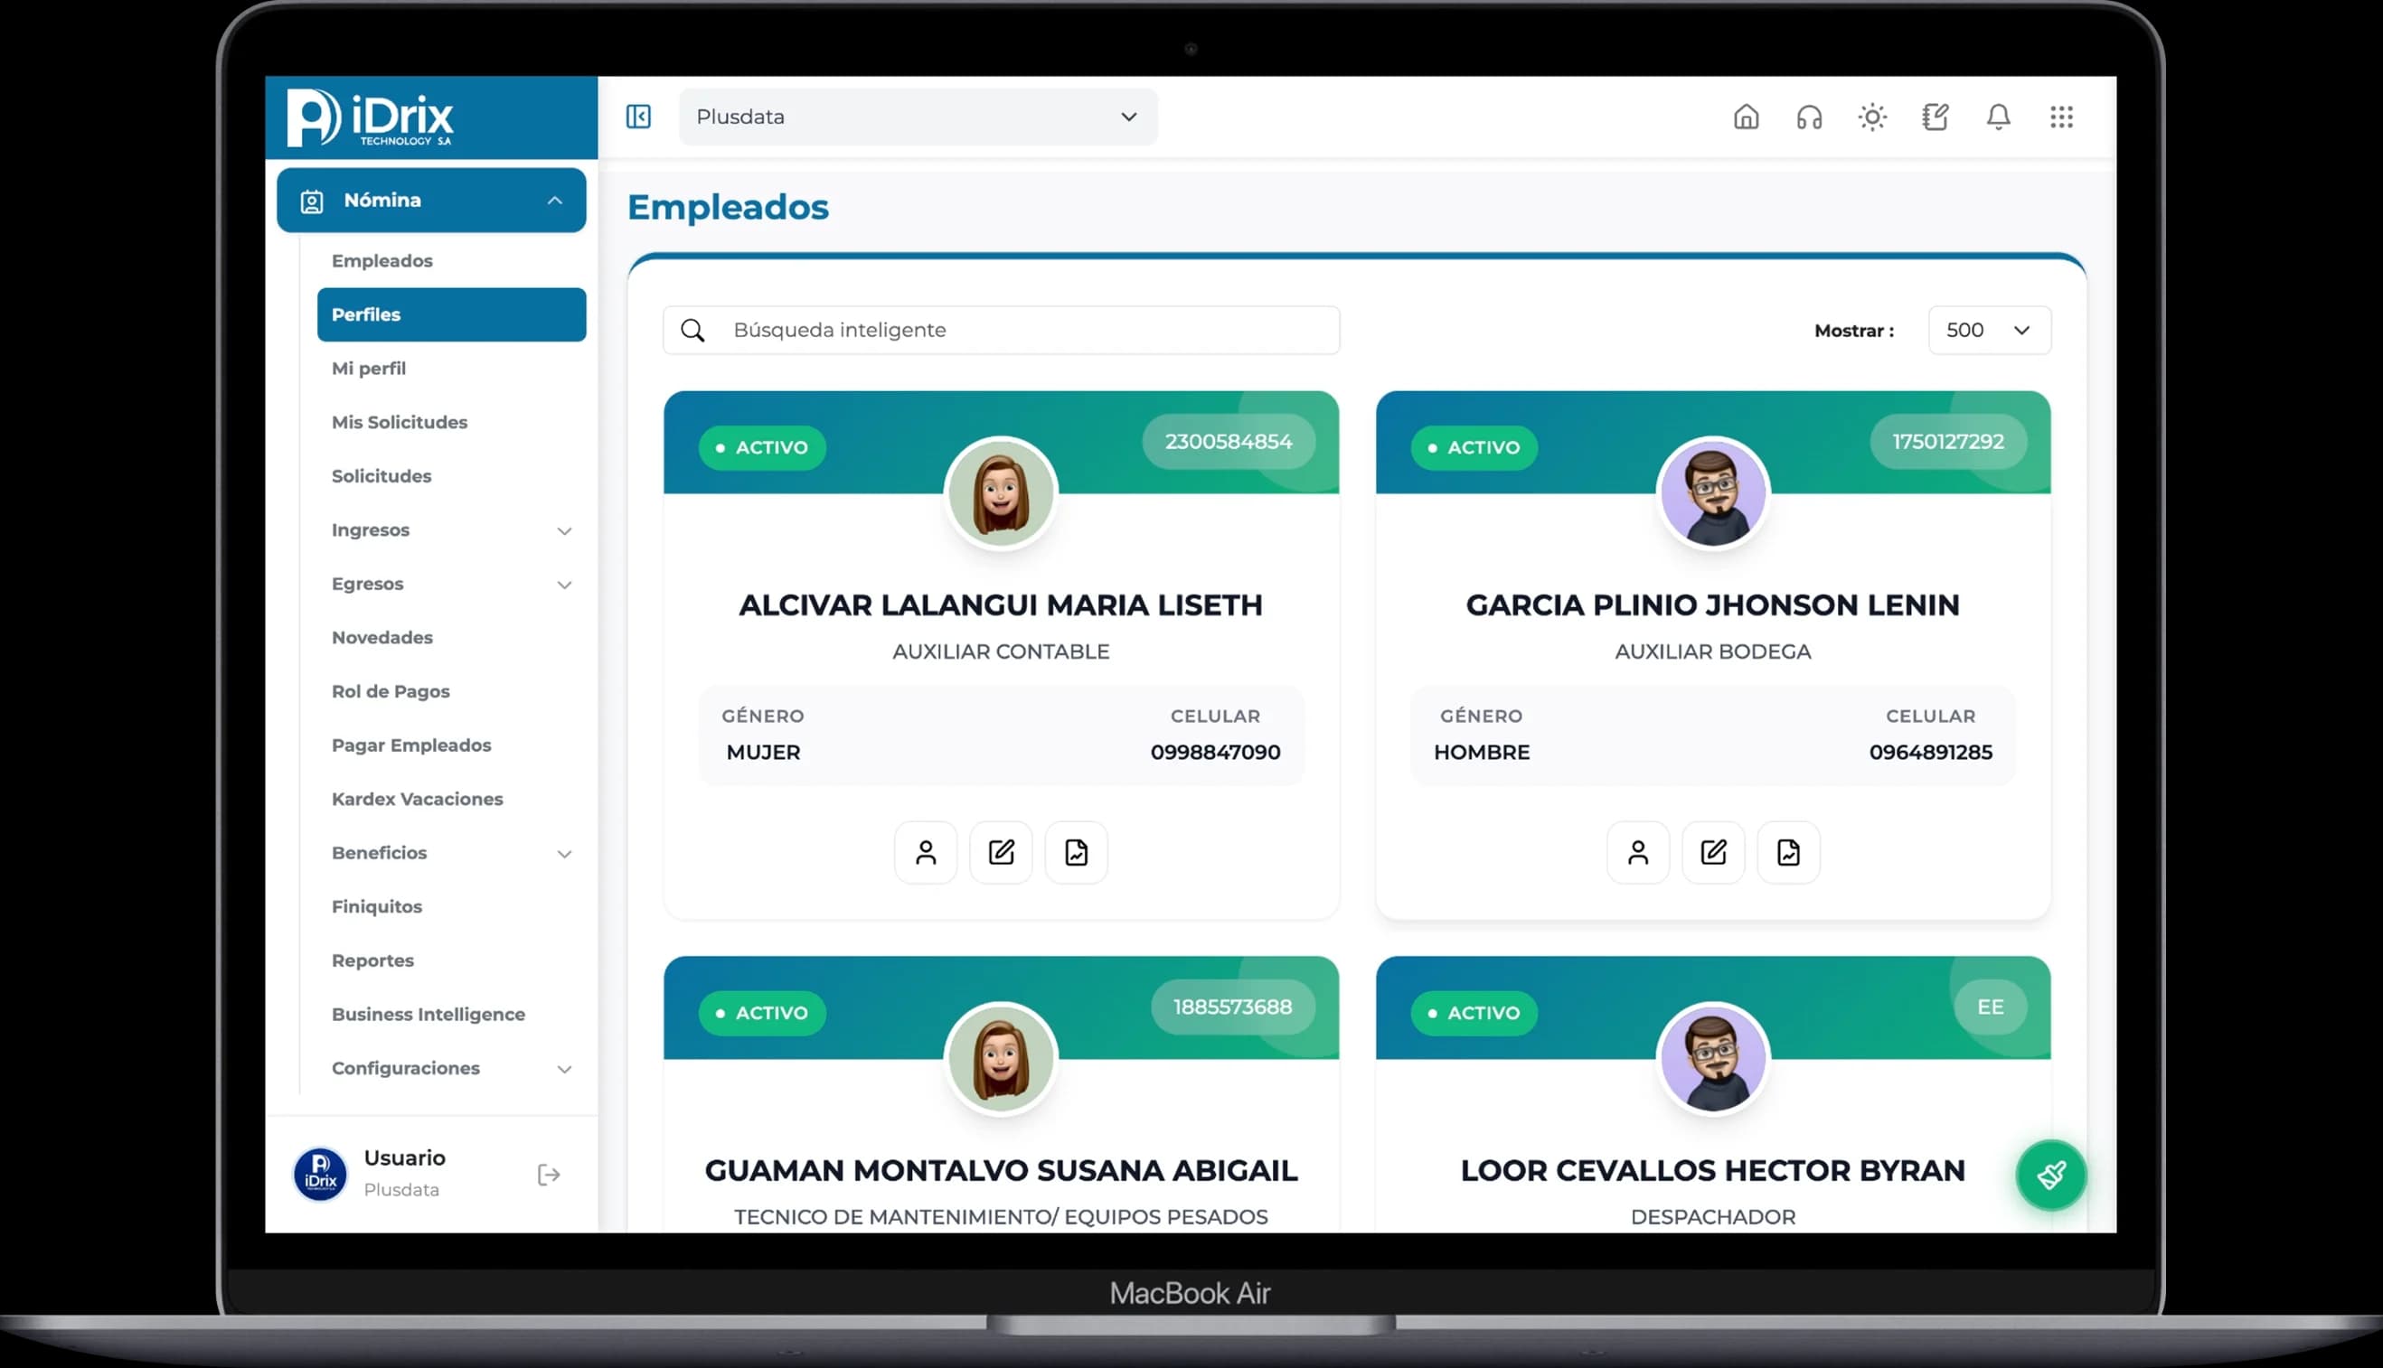
Task: Expand the Egresos submenu
Action: [x=564, y=585]
